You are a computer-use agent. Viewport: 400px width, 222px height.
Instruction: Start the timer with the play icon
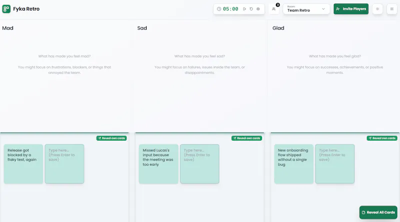click(244, 9)
